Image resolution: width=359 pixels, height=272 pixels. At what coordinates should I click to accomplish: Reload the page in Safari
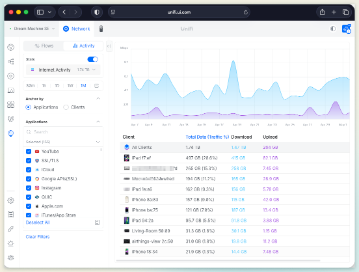(245, 12)
